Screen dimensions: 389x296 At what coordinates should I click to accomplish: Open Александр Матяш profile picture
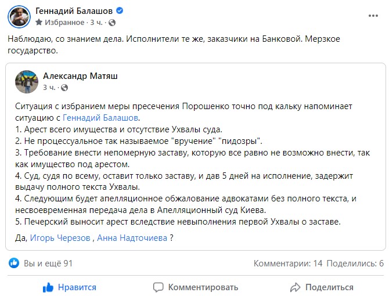27,81
